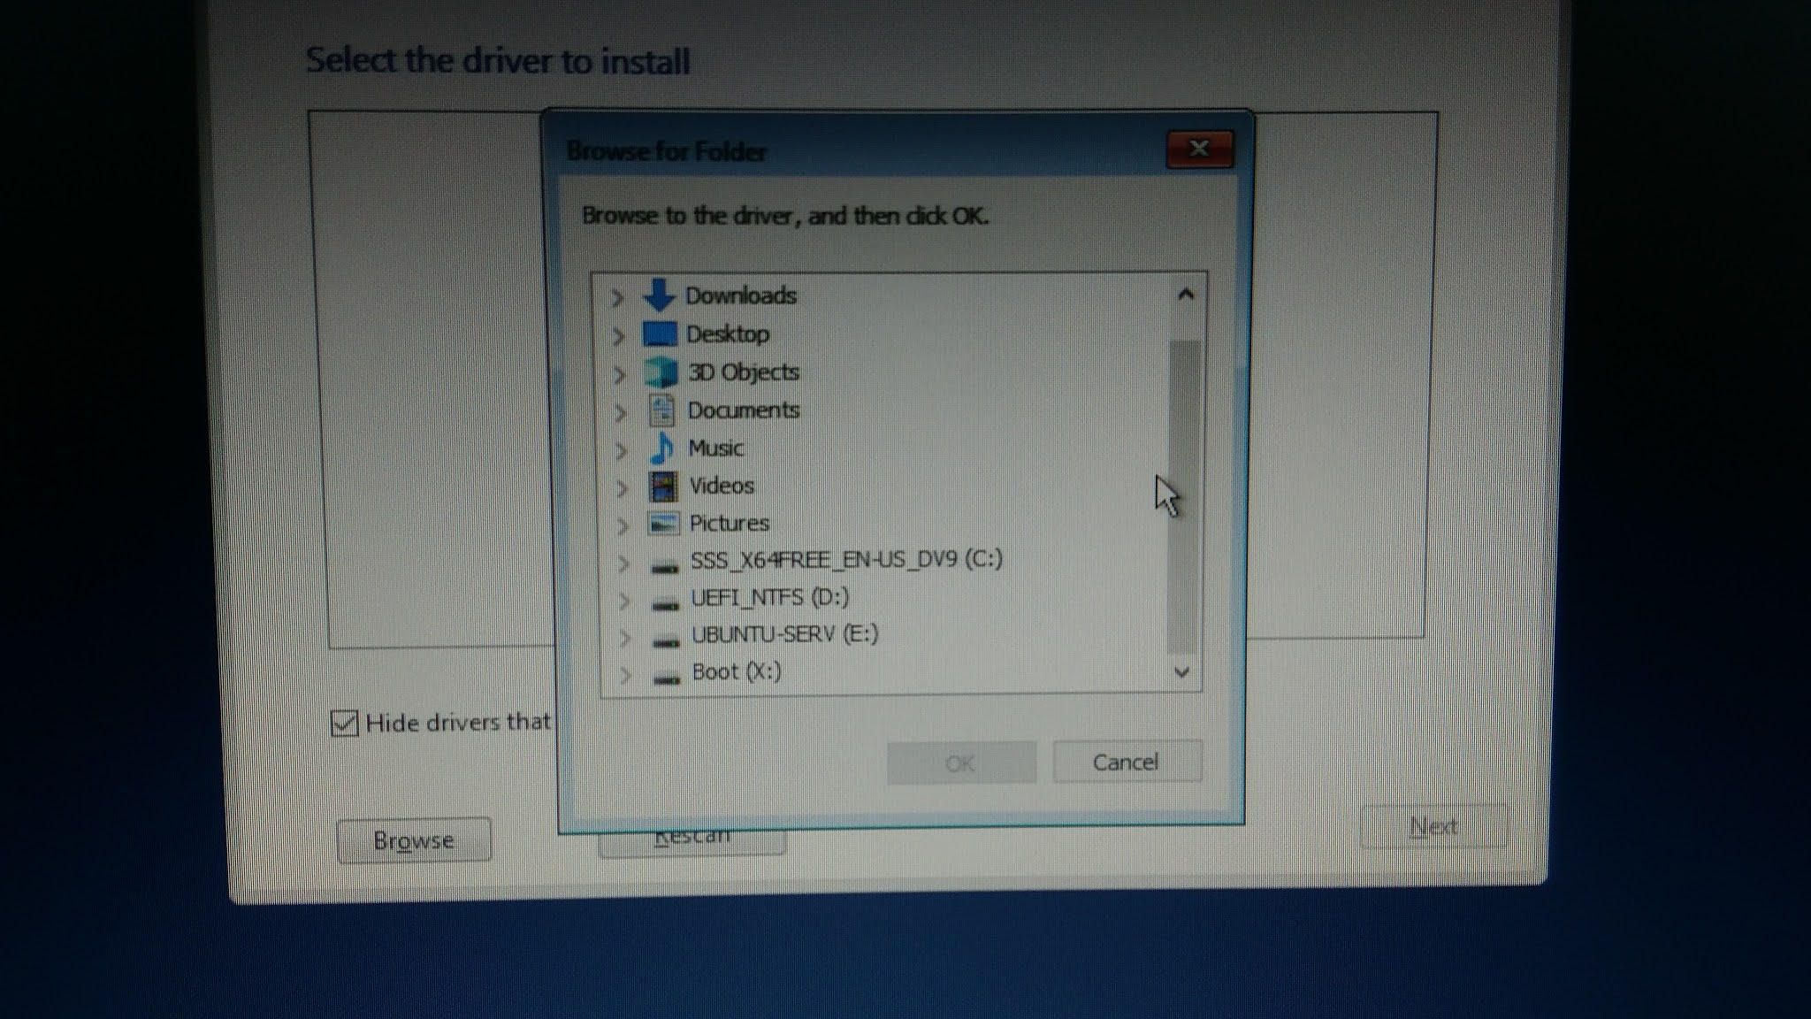
Task: Click the Browse button
Action: [x=414, y=839]
